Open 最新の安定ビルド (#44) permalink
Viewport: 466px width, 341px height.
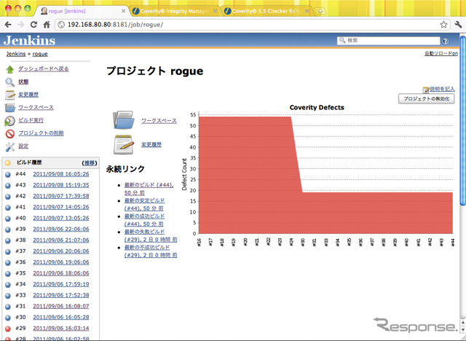tap(144, 204)
